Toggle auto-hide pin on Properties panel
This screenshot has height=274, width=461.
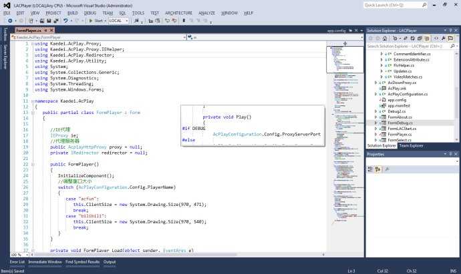point(450,154)
